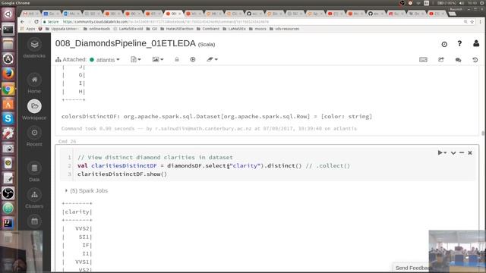The height and width of the screenshot is (273, 486).
Task: Open the Workspace folder icon
Action: [34, 106]
